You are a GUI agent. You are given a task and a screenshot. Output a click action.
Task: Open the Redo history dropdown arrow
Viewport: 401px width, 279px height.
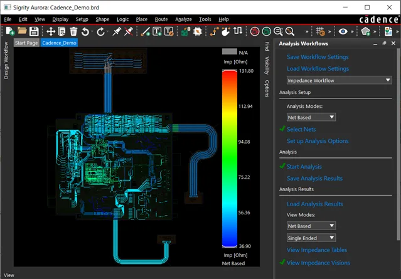107,32
